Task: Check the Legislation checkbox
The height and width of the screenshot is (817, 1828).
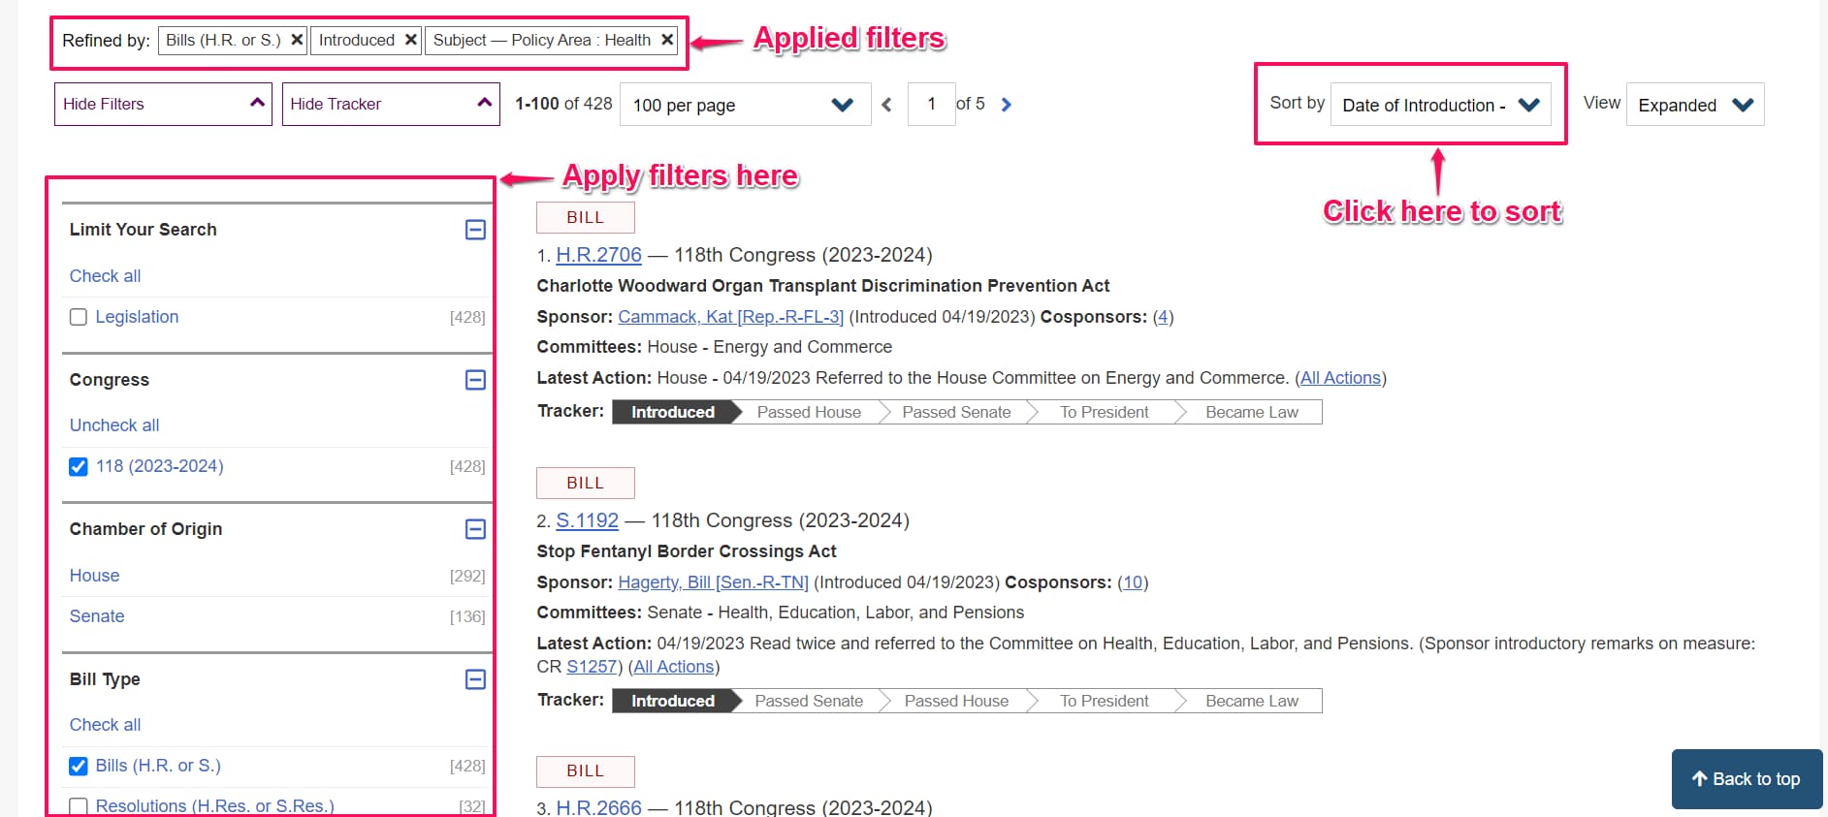Action: point(79,317)
